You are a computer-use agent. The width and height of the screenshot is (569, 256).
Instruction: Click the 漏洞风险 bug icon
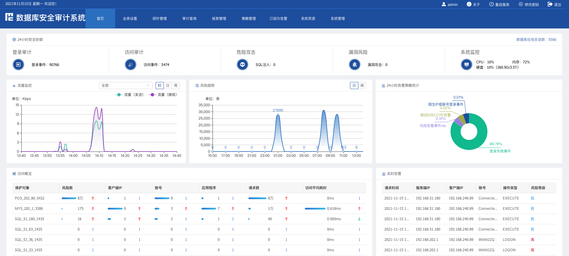(x=355, y=65)
